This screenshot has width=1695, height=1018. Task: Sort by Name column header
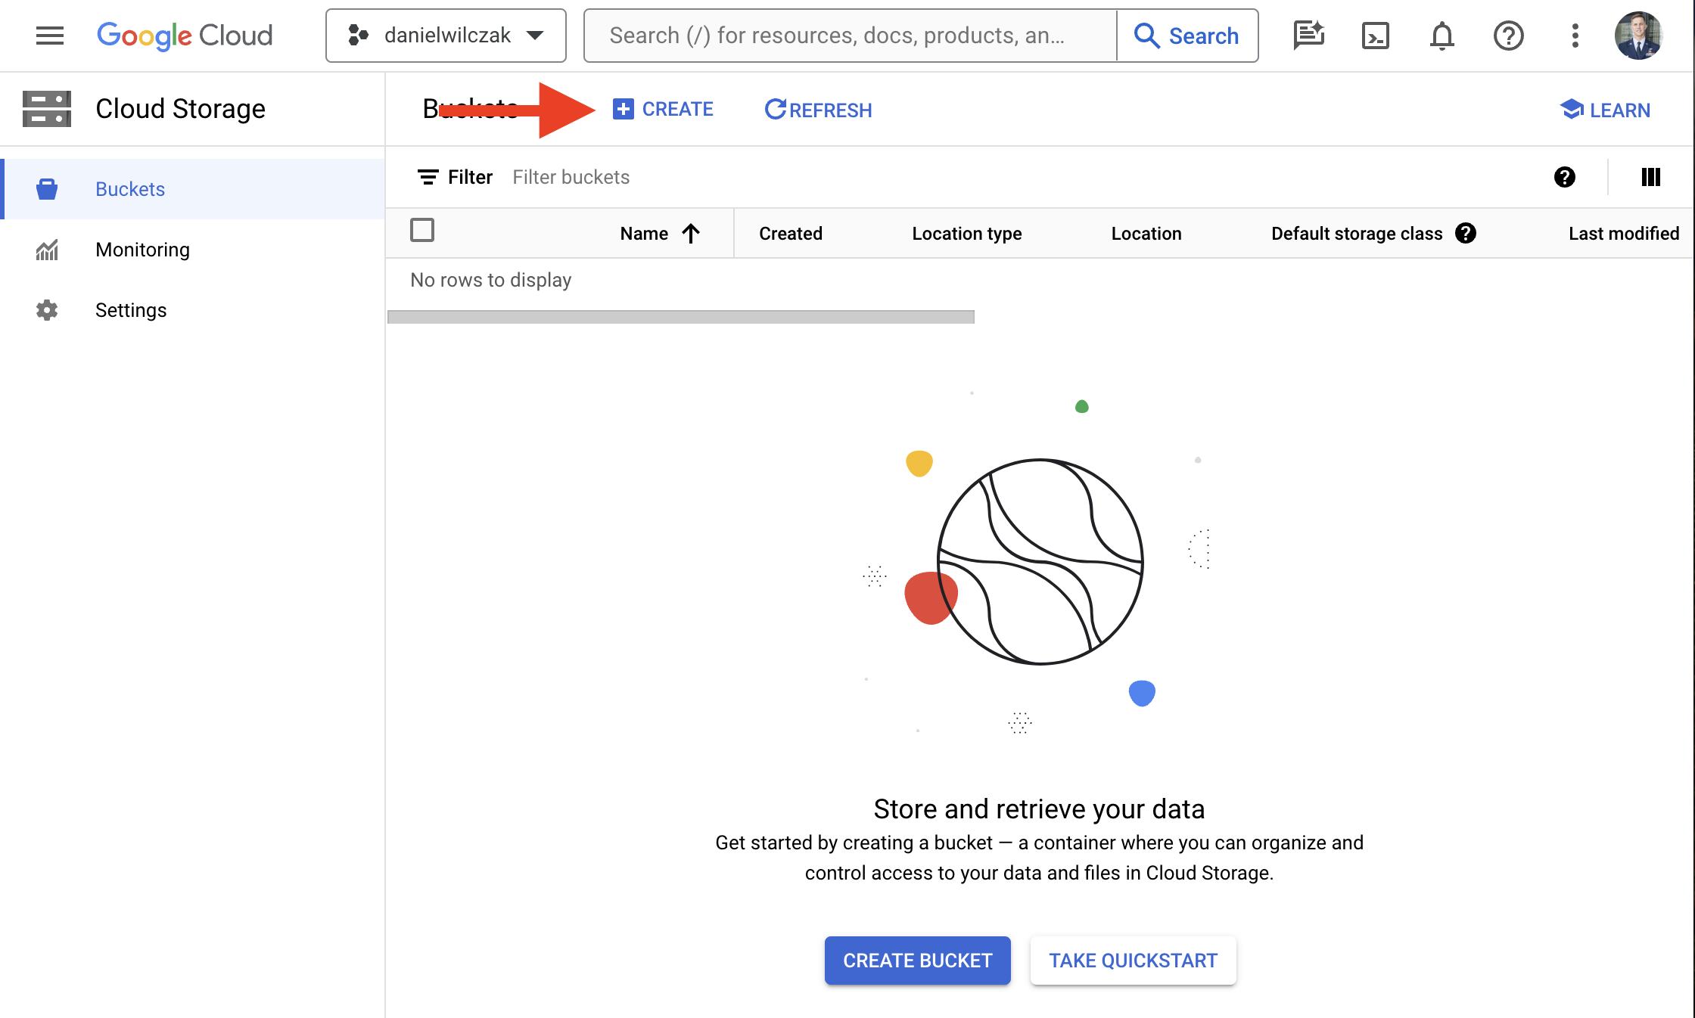(660, 234)
